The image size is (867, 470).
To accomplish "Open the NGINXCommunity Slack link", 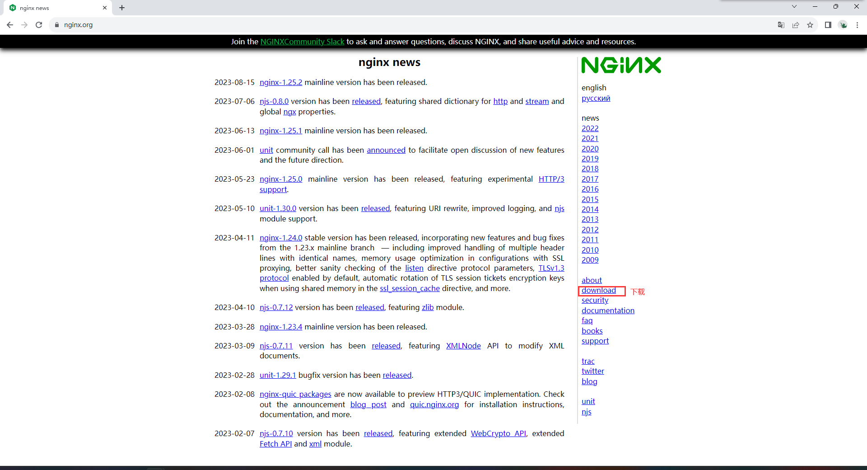I will pyautogui.click(x=302, y=42).
